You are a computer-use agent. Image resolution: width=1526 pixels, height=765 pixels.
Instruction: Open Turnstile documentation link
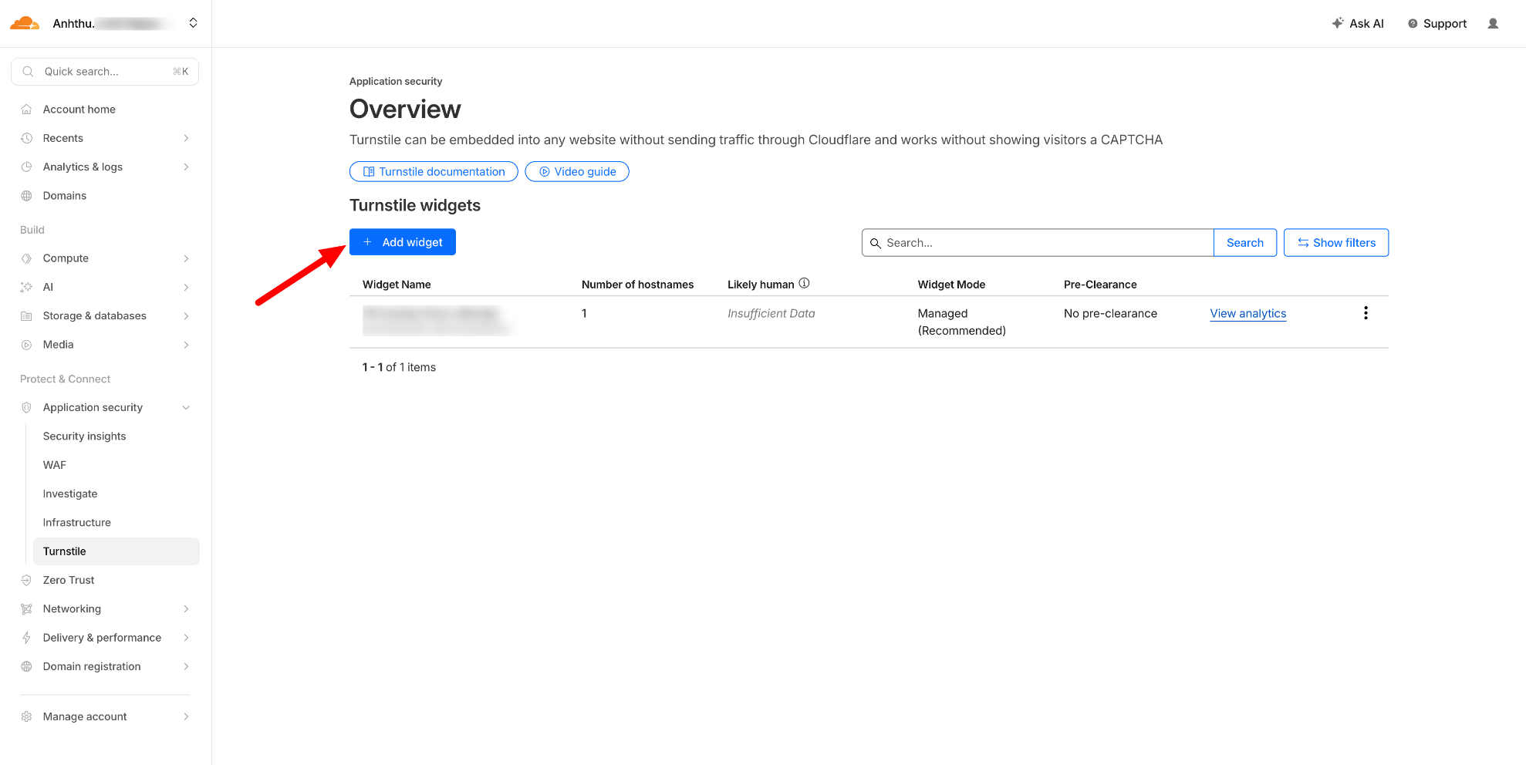pos(434,171)
